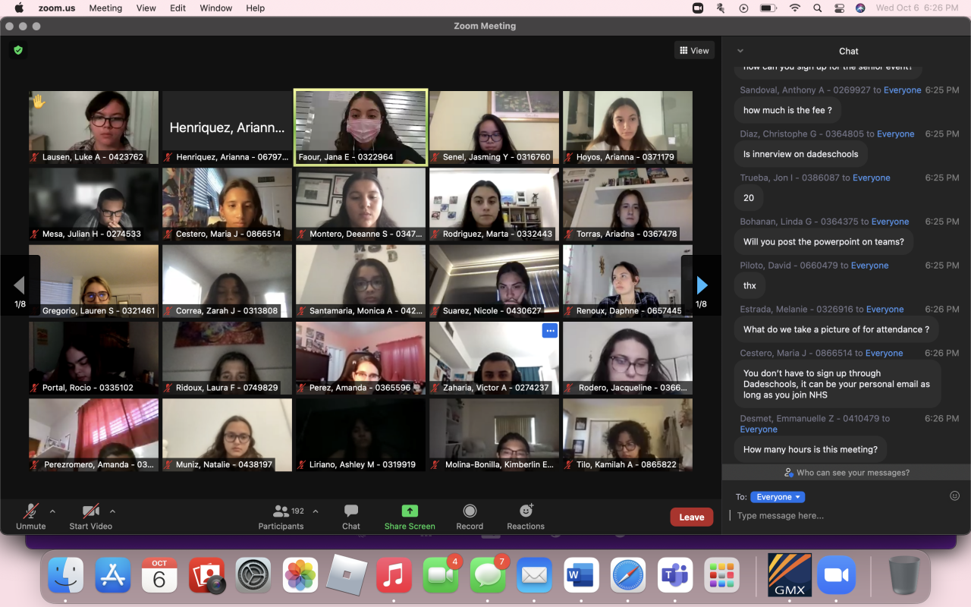This screenshot has width=971, height=607.
Task: Open the GMX app from the Dock
Action: 790,575
